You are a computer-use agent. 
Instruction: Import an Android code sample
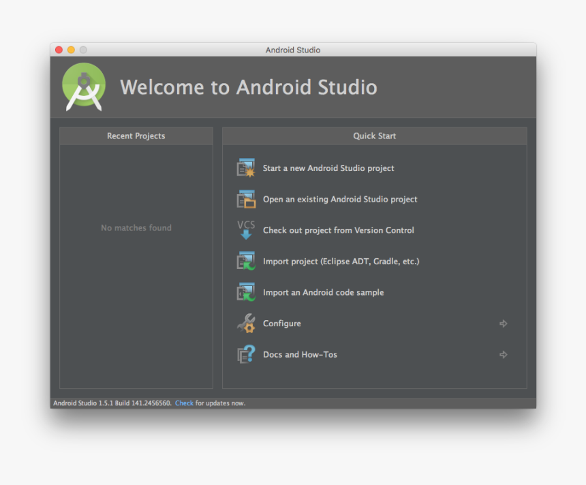[x=323, y=292]
